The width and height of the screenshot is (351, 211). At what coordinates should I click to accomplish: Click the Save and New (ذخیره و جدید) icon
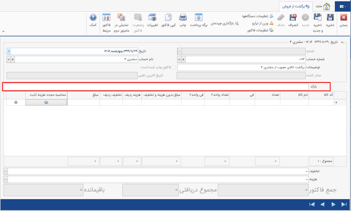317,18
